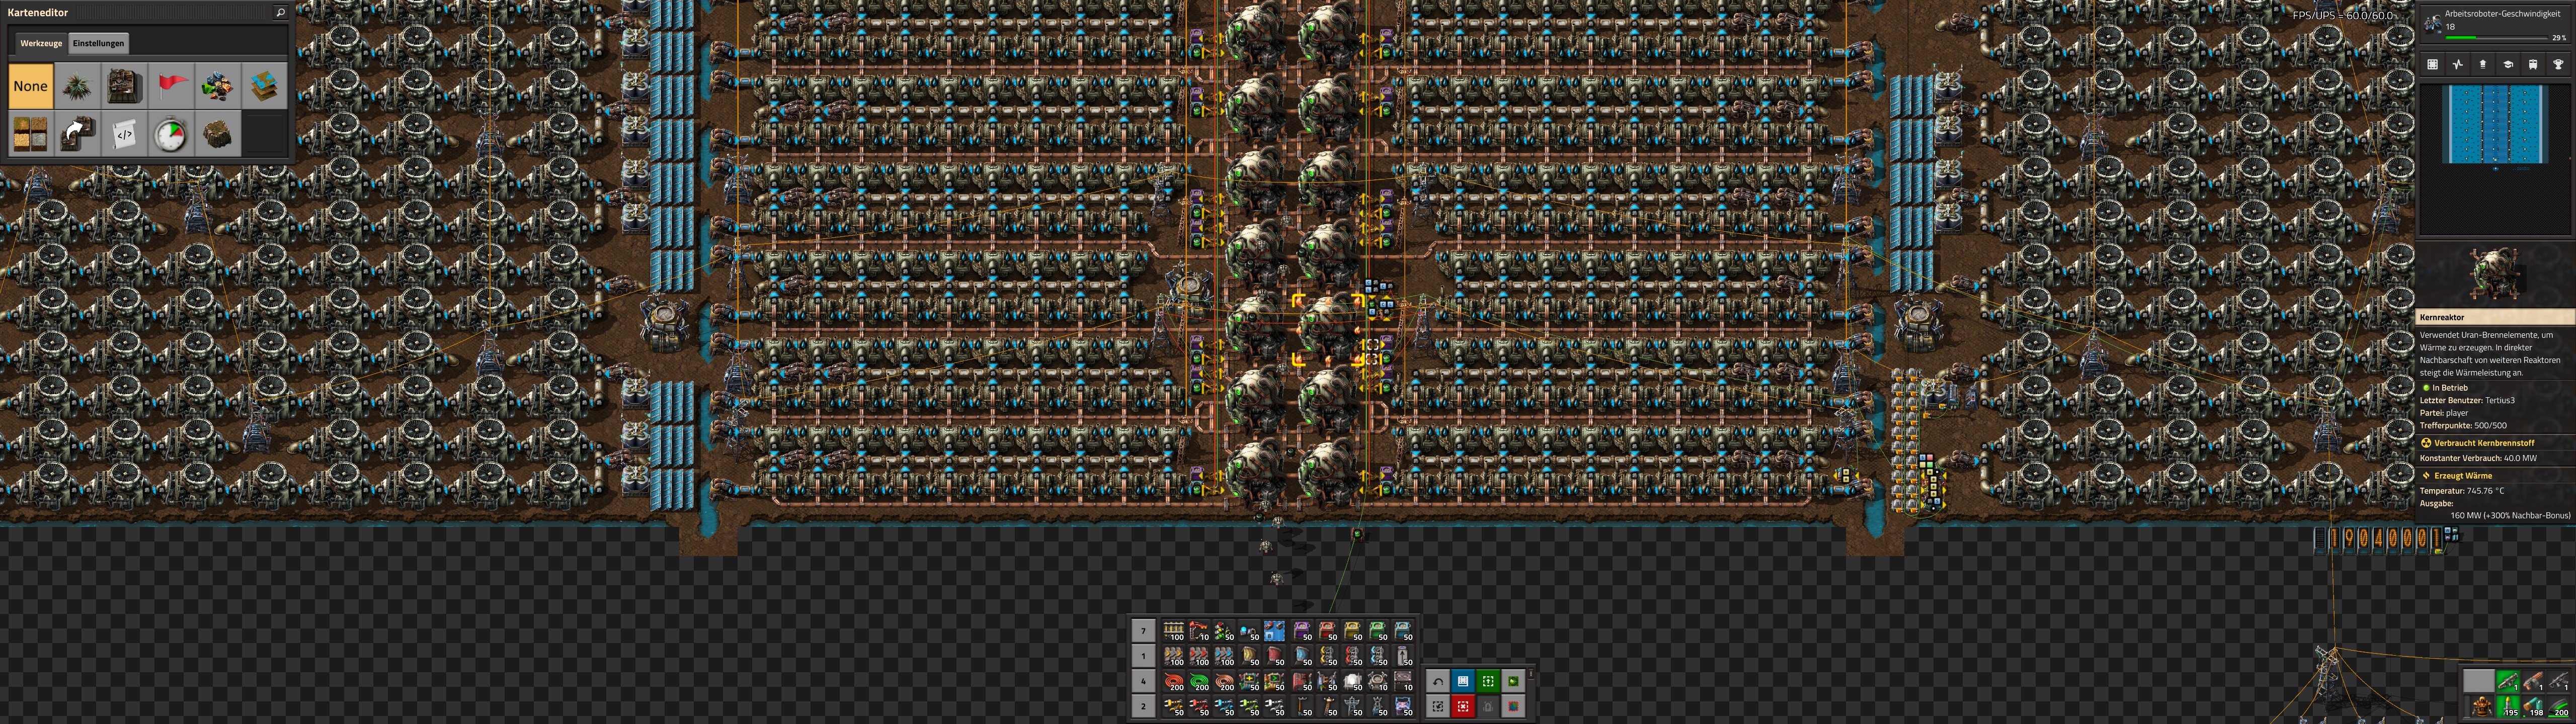Select the clone entities arrow tool
Image resolution: width=2576 pixels, height=724 pixels.
coord(77,134)
